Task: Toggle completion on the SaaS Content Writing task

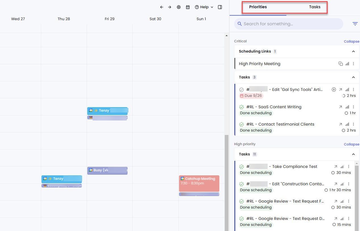Action: pyautogui.click(x=242, y=107)
